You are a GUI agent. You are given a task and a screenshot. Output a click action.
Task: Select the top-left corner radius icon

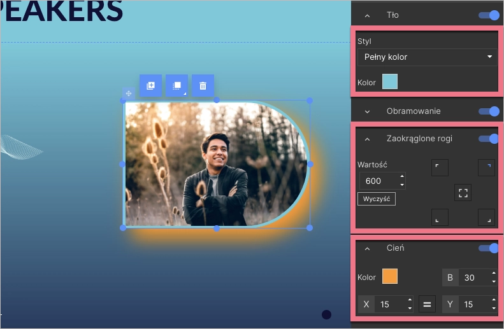(x=440, y=167)
